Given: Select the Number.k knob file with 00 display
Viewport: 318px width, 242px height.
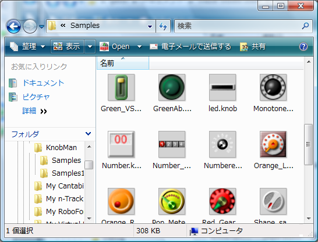Looking at the screenshot, I should click(x=121, y=144).
